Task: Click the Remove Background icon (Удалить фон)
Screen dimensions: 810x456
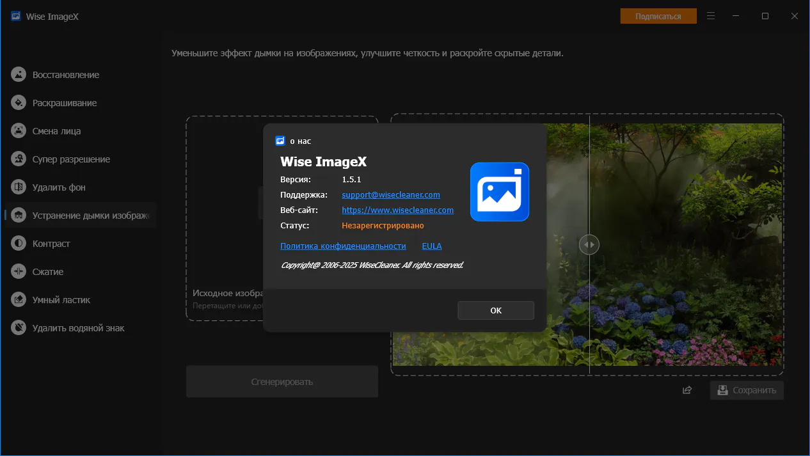Action: tap(19, 187)
